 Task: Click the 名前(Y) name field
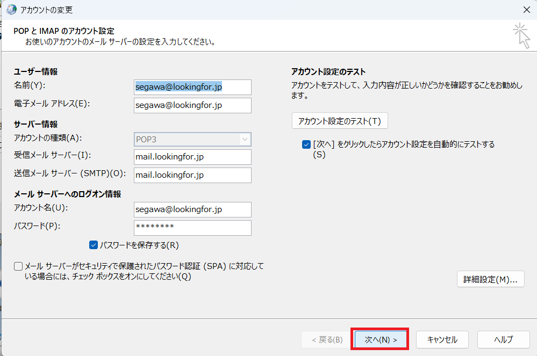[192, 87]
